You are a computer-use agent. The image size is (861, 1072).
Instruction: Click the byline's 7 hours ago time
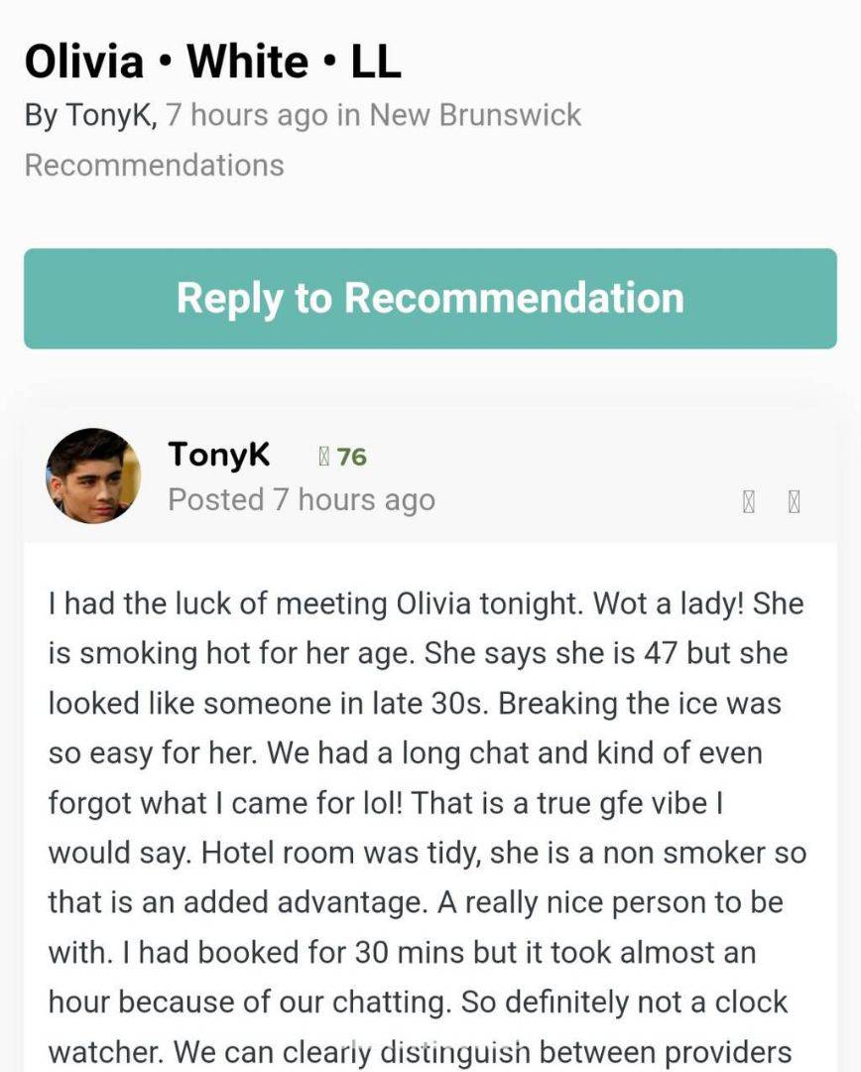pos(246,115)
